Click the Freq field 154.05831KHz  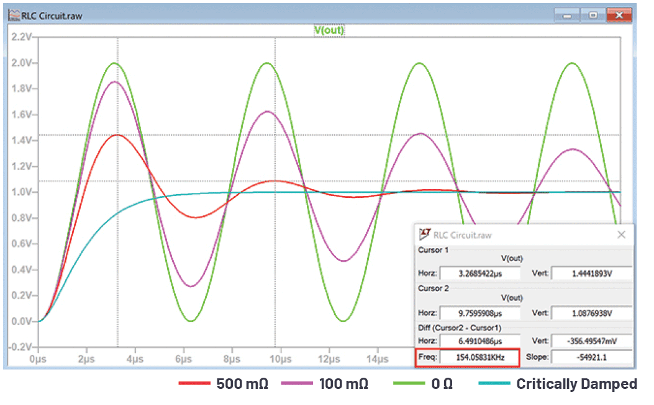point(479,357)
